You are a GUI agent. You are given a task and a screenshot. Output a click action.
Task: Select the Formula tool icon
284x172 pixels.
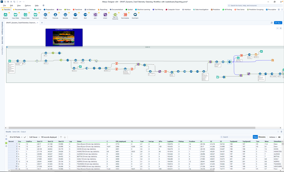55,15
